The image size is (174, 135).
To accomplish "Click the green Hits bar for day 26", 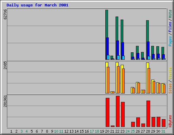I will (137, 50).
